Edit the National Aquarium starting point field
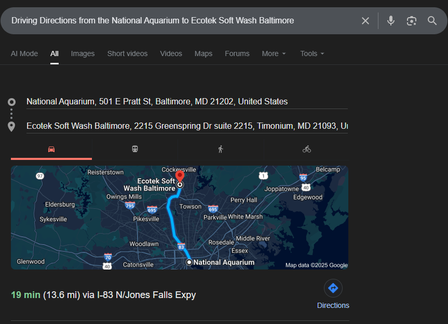448x324 pixels. point(157,102)
